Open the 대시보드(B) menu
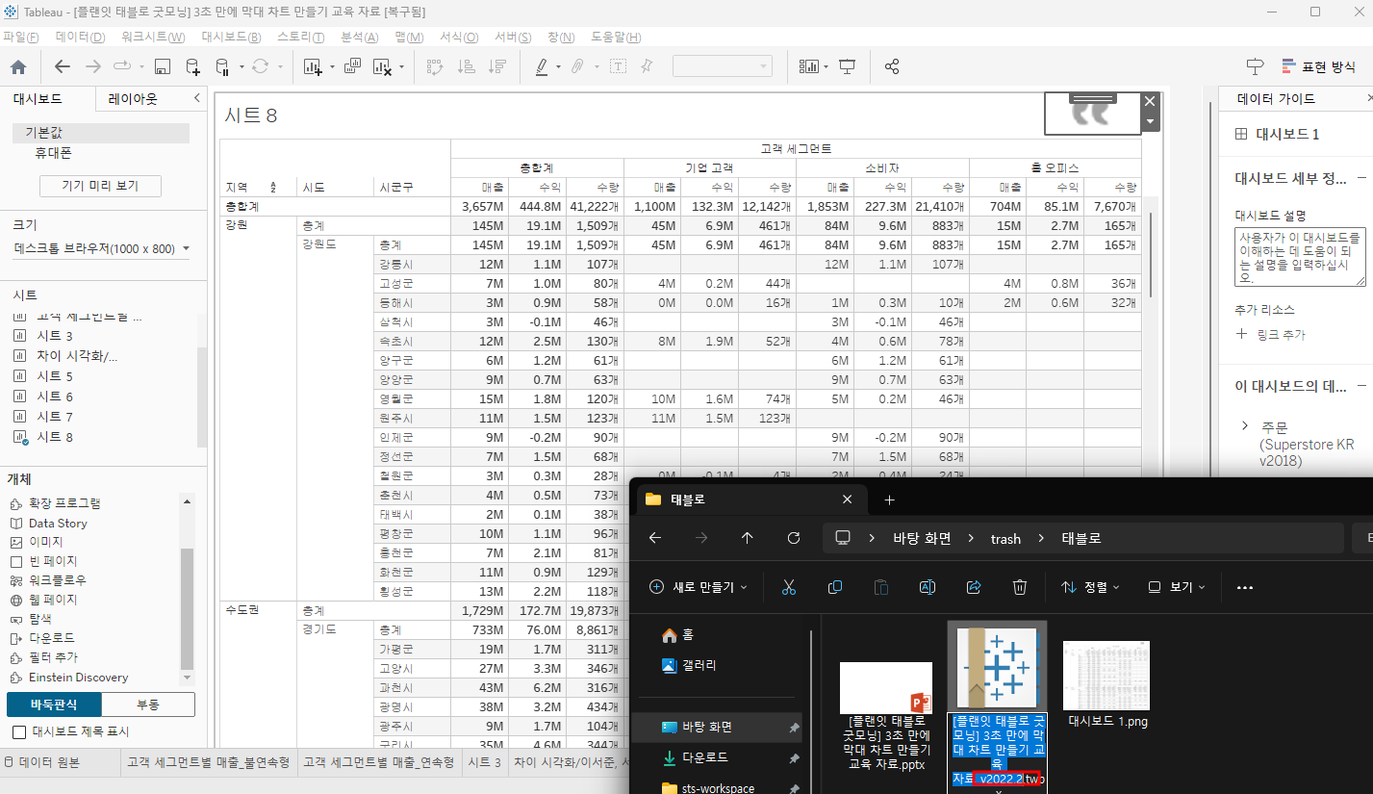 click(231, 37)
